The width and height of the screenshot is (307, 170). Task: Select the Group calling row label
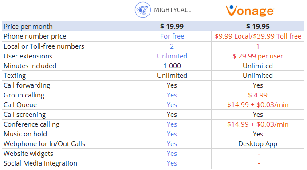24,95
